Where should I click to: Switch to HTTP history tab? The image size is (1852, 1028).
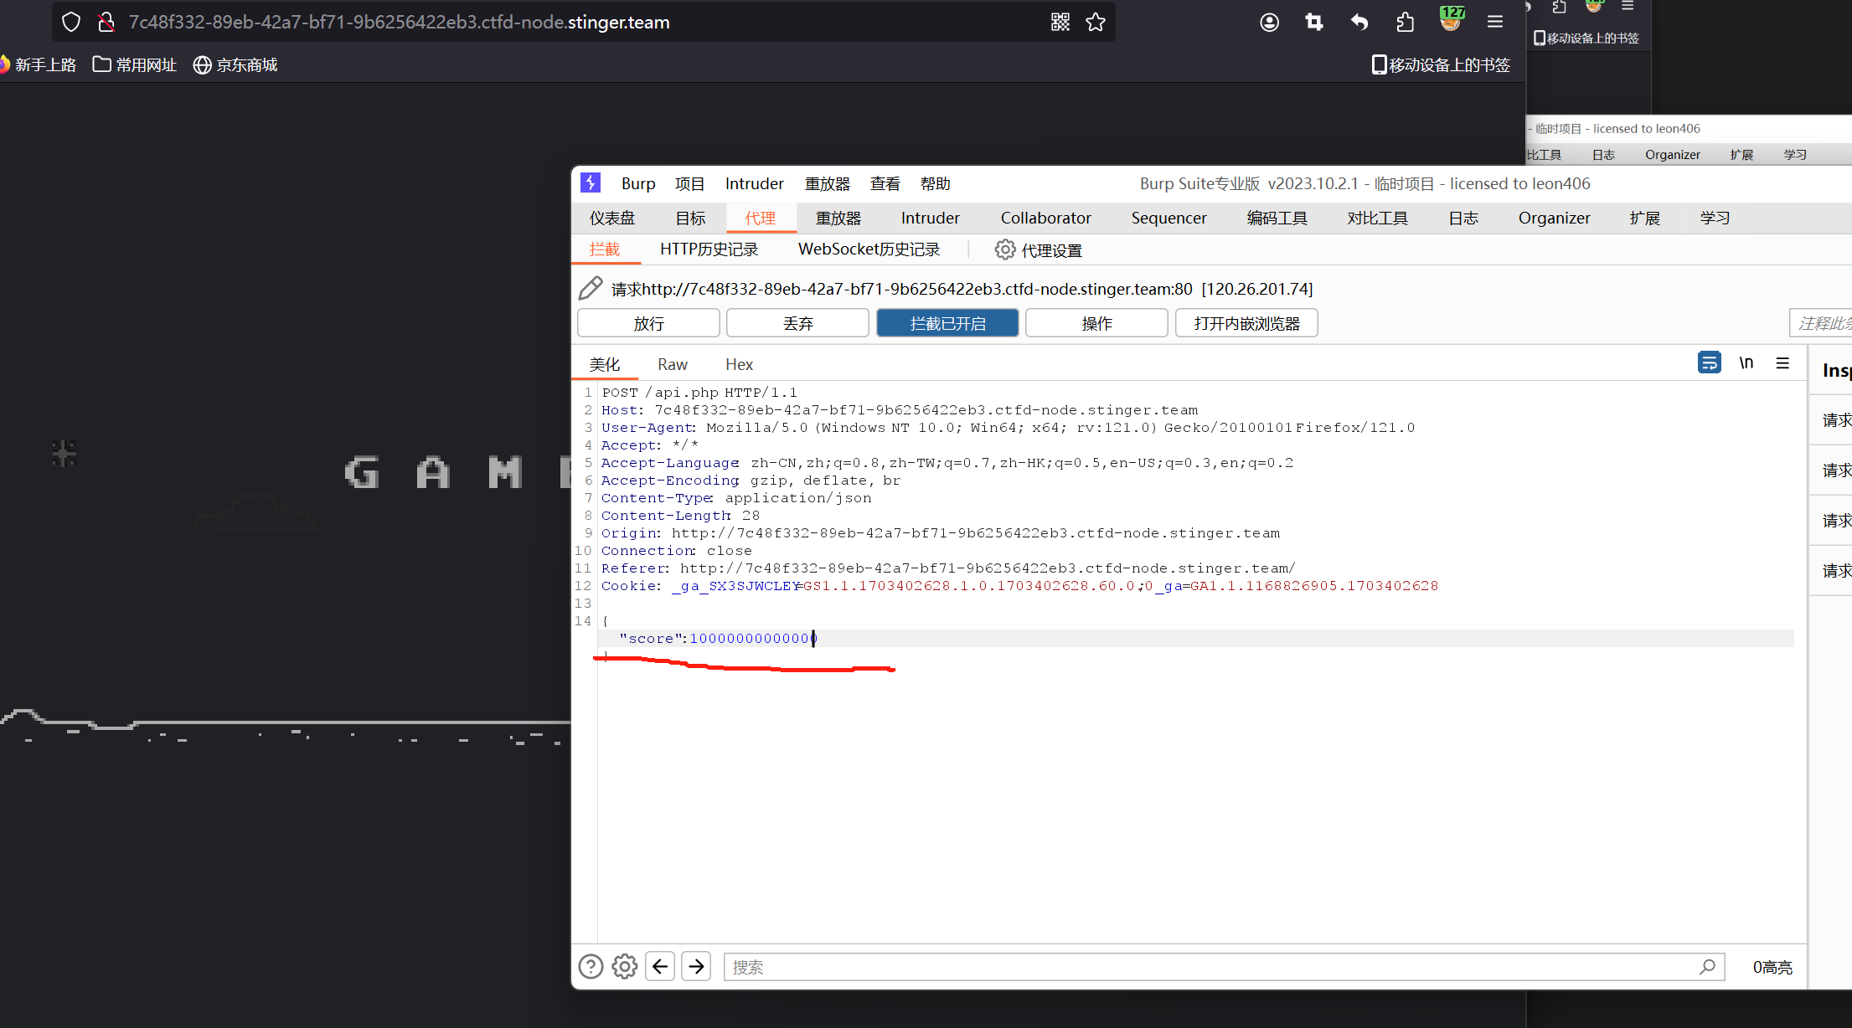pos(709,249)
